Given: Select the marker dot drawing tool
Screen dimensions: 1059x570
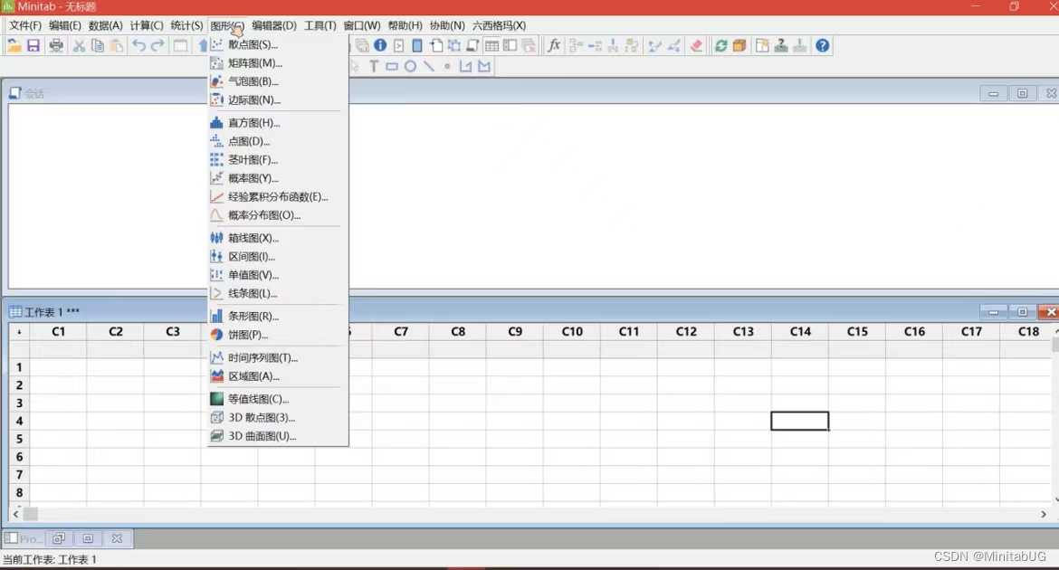Looking at the screenshot, I should pyautogui.click(x=447, y=66).
